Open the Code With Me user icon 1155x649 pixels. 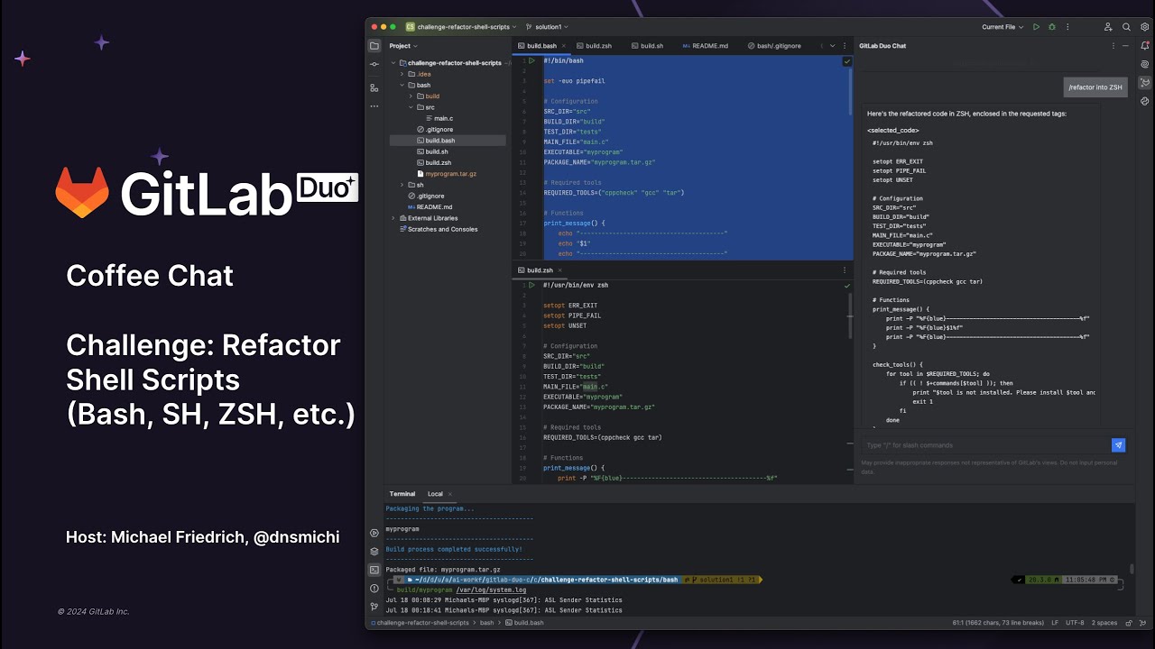pos(1108,27)
